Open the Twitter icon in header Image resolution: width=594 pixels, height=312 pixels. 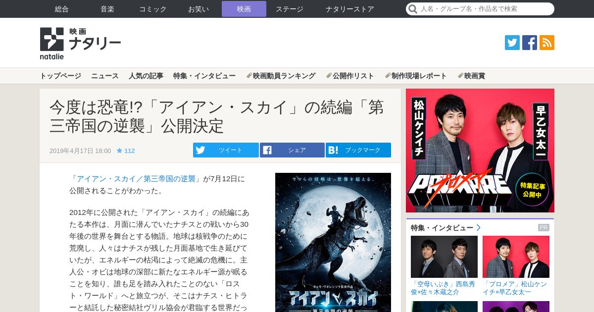[x=512, y=43]
